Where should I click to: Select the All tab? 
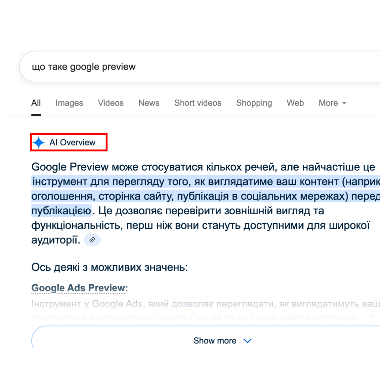36,103
